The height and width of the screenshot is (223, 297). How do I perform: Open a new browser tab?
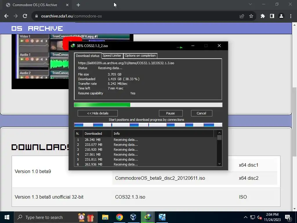tap(78, 5)
